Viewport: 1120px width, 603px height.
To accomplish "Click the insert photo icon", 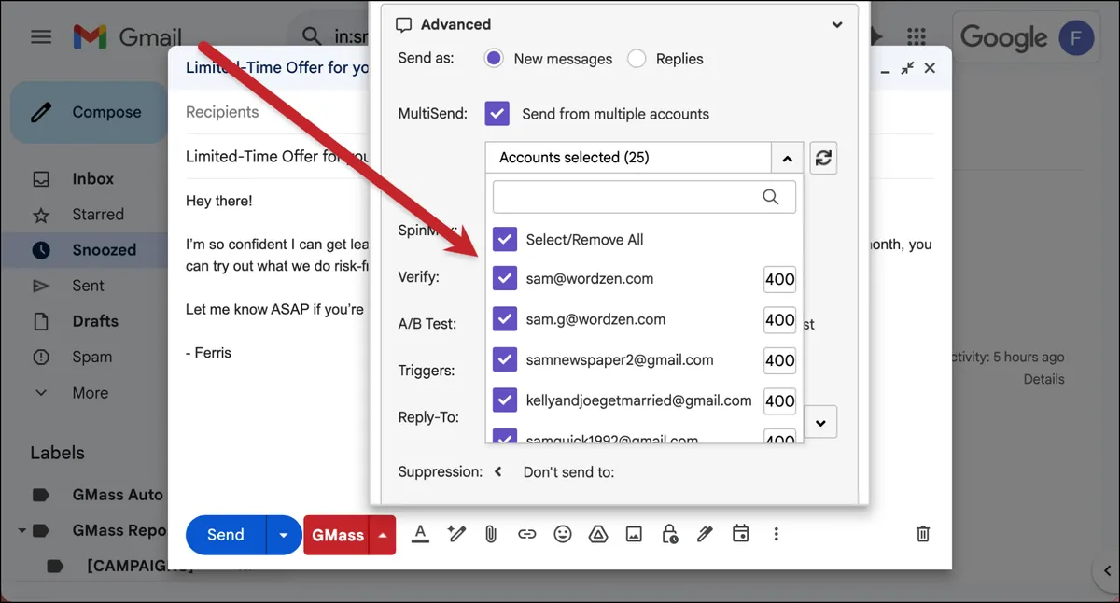I will click(634, 534).
